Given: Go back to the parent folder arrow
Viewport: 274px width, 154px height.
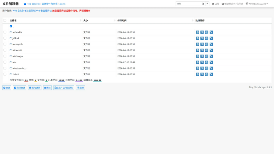Looking at the screenshot, I should (11, 26).
